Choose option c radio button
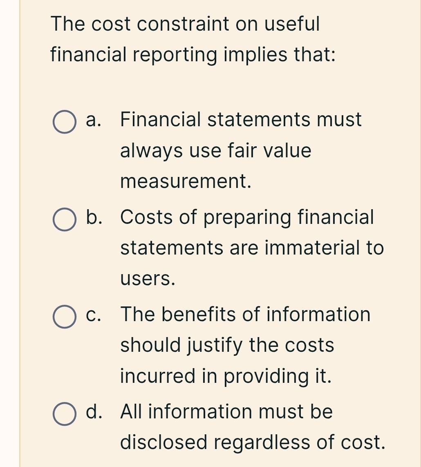The image size is (421, 467). point(64,317)
